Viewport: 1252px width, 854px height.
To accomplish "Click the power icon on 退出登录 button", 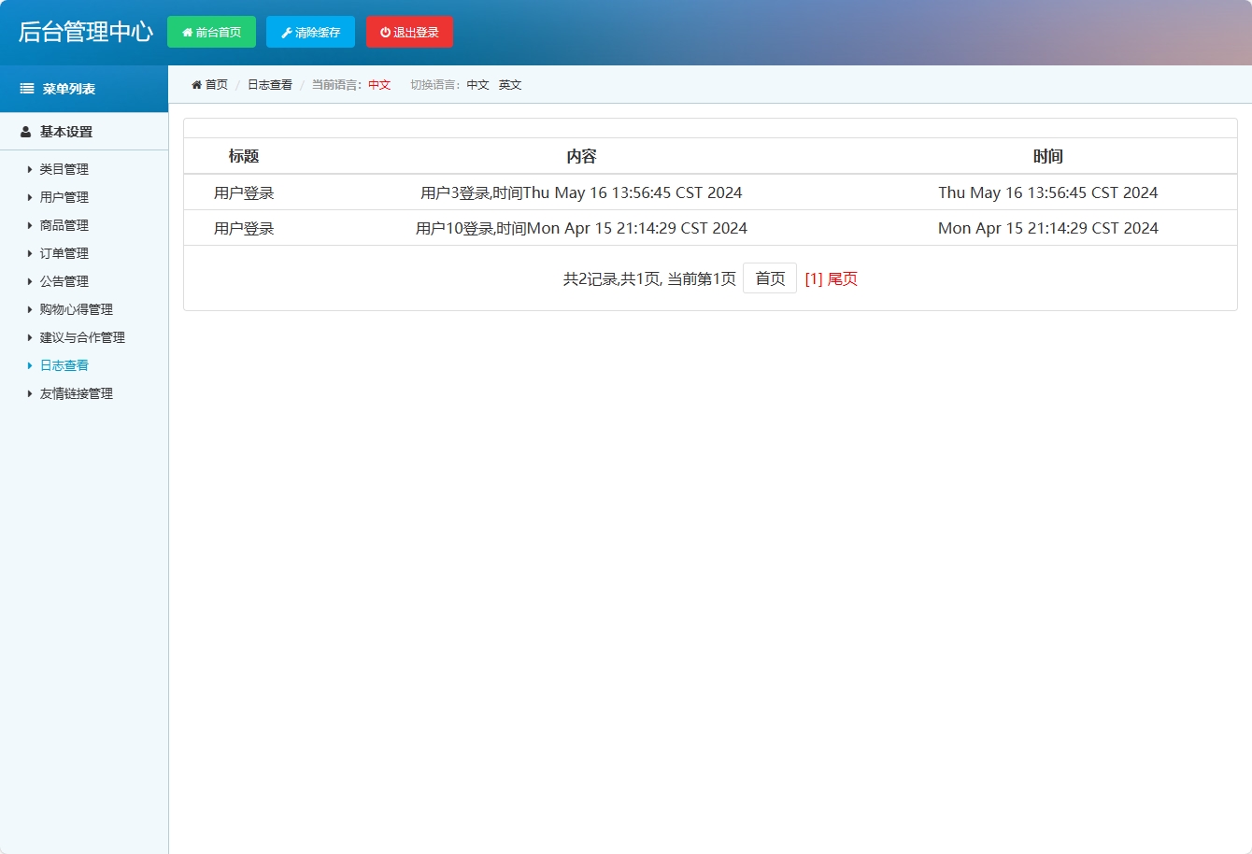I will click(x=385, y=33).
